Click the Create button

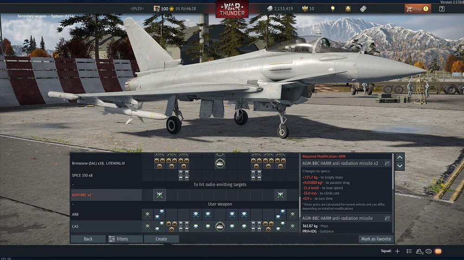[x=161, y=239]
